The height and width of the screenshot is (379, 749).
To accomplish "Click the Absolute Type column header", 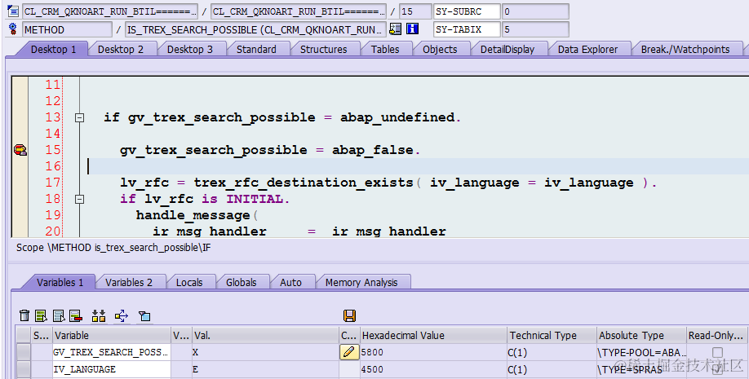I will pyautogui.click(x=641, y=336).
